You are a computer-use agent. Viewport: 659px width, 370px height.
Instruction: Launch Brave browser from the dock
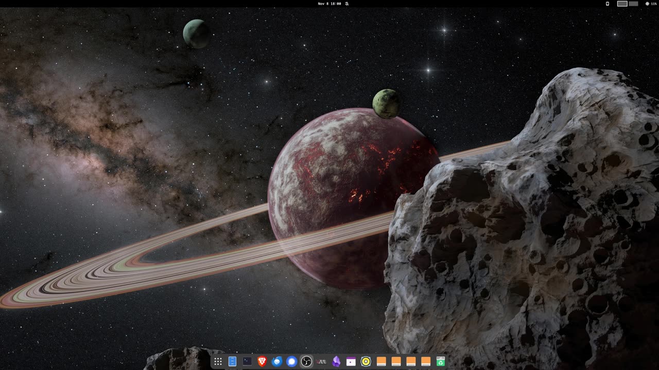pyautogui.click(x=262, y=362)
